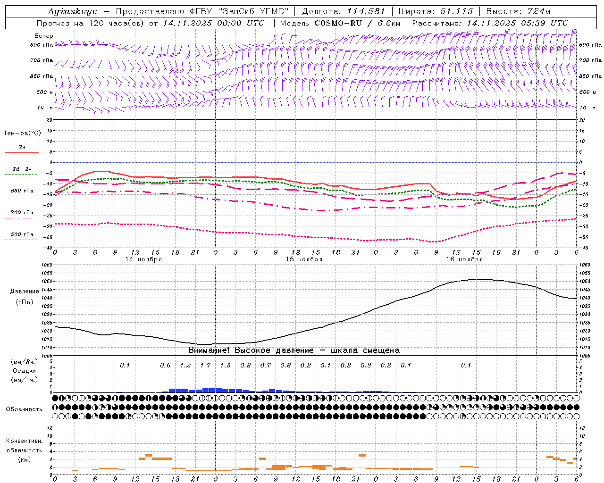Click the 1.7 precipitation value
This screenshot has height=483, width=604.
coord(205,365)
